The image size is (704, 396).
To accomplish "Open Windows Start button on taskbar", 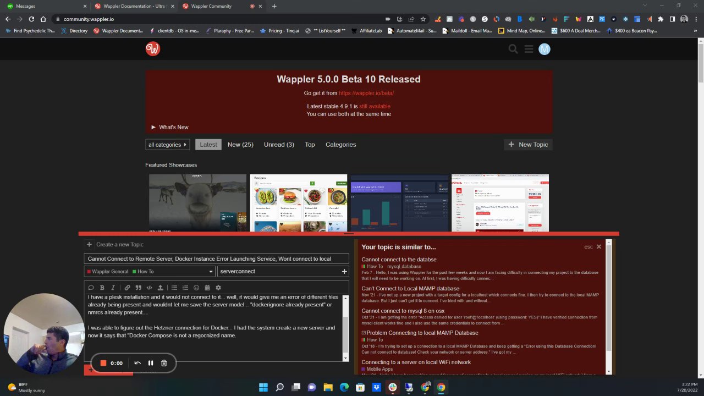I will (263, 387).
